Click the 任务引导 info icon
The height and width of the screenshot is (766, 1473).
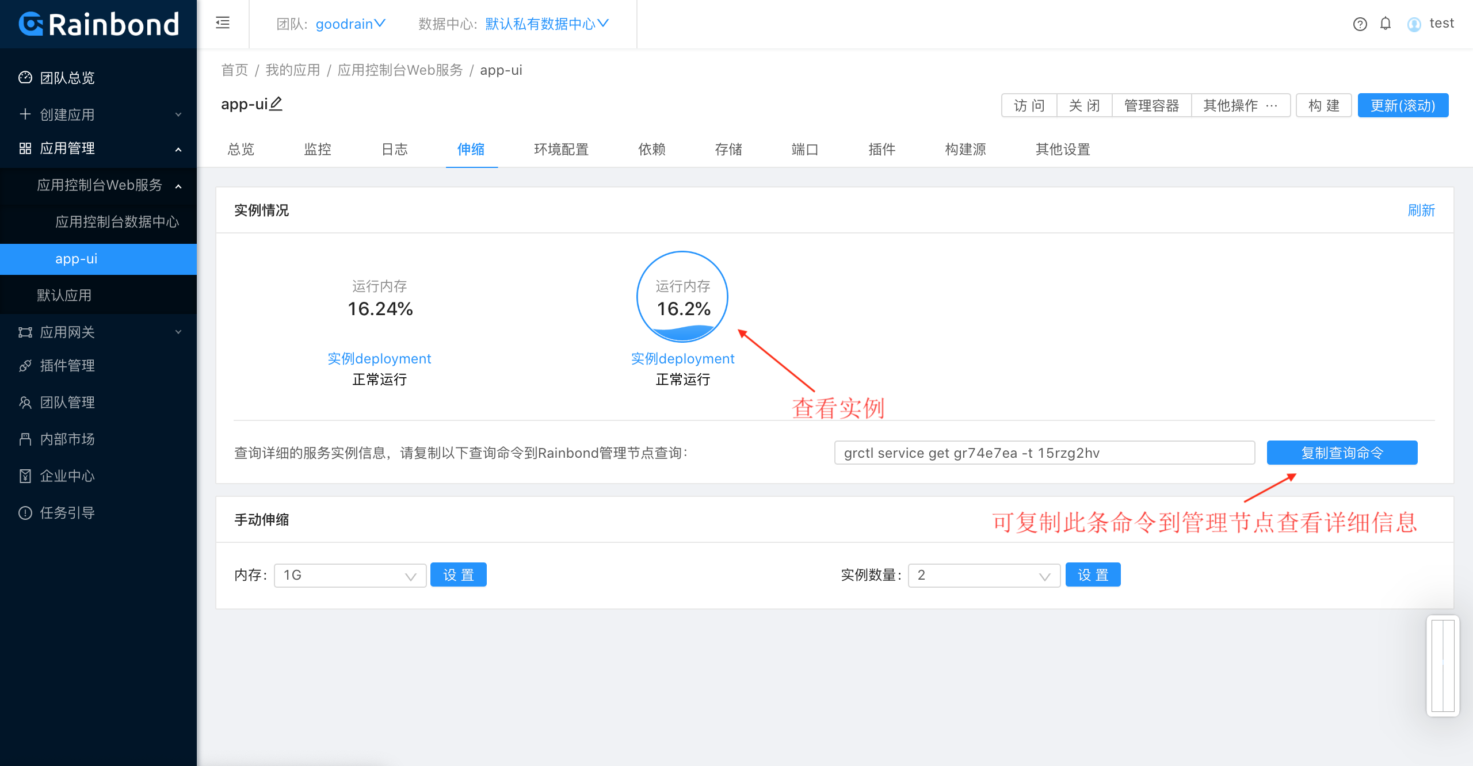pos(25,513)
